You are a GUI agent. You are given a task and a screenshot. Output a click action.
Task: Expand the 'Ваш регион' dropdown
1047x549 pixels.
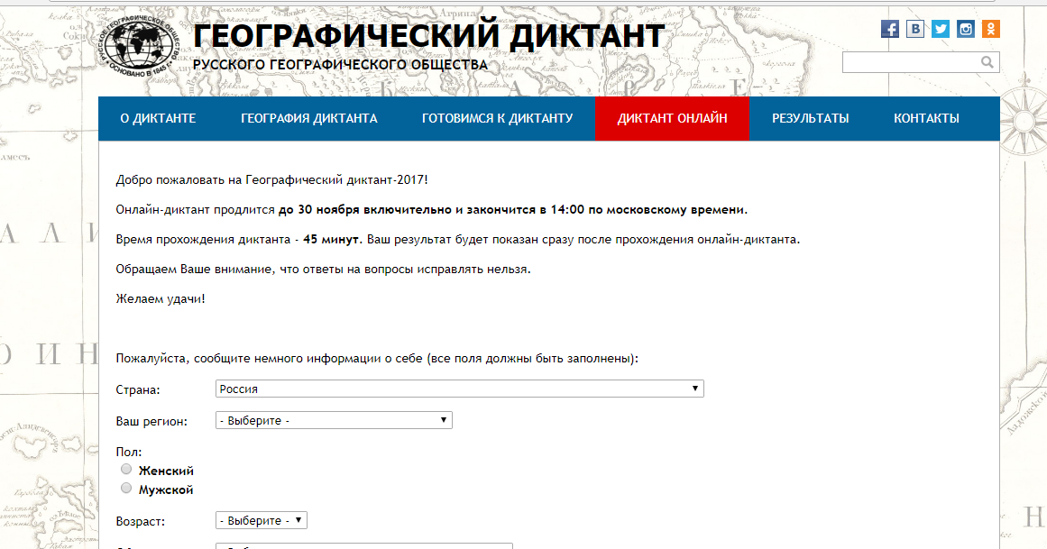(x=334, y=420)
